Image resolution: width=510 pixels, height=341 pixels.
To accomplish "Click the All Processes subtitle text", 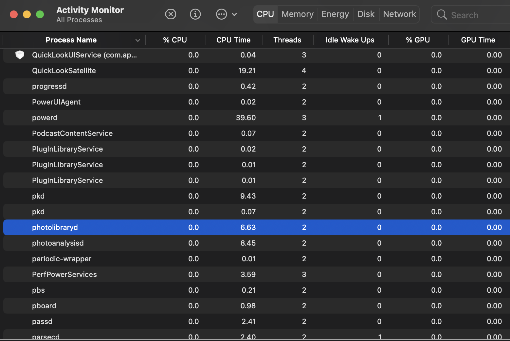I will 79,20.
